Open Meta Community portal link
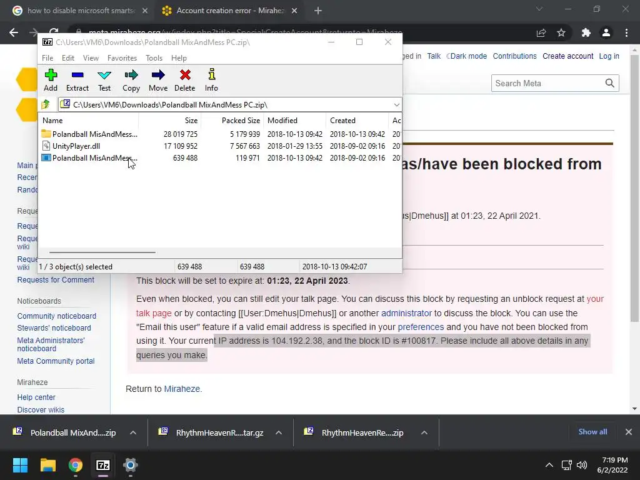 56,361
